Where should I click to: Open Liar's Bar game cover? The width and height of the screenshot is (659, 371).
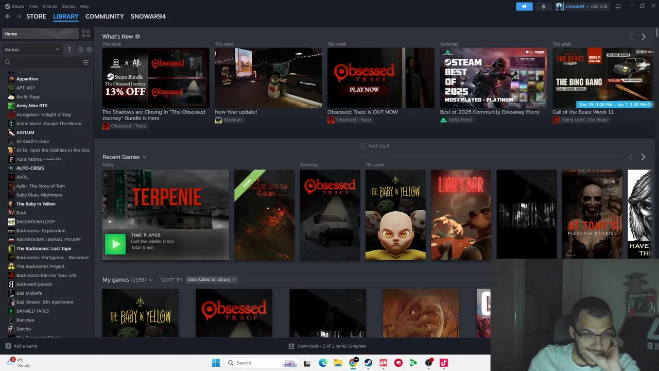461,214
